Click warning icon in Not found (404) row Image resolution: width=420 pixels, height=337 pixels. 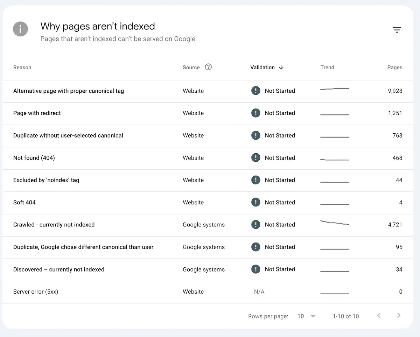[256, 158]
